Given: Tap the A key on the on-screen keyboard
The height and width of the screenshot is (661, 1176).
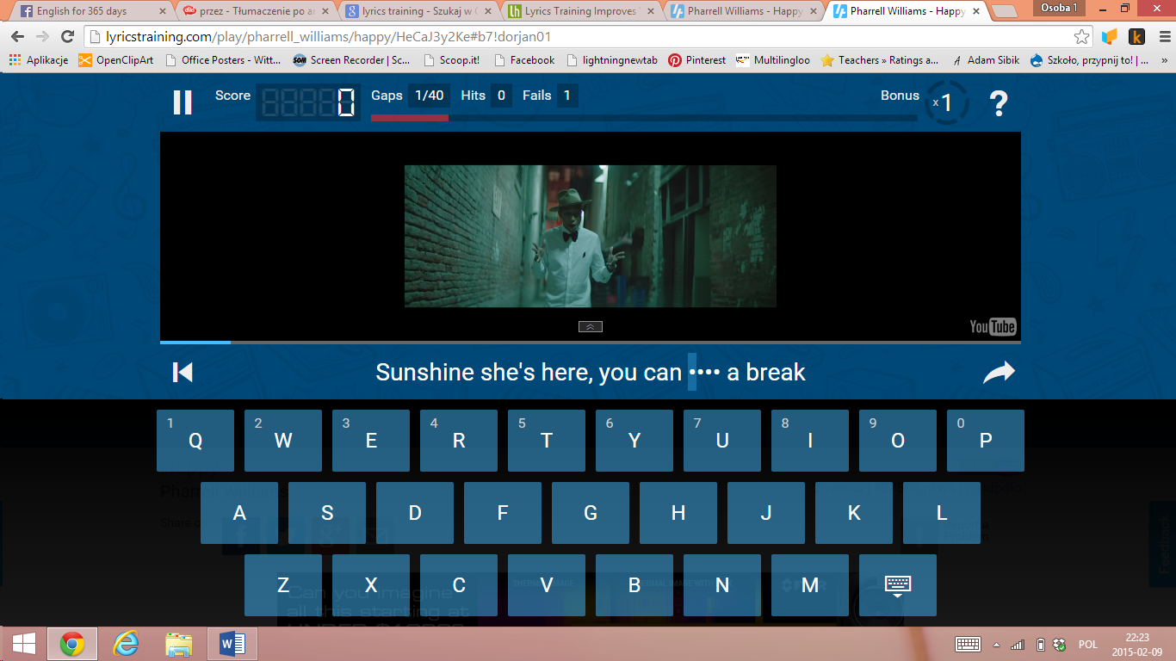Looking at the screenshot, I should pyautogui.click(x=239, y=513).
